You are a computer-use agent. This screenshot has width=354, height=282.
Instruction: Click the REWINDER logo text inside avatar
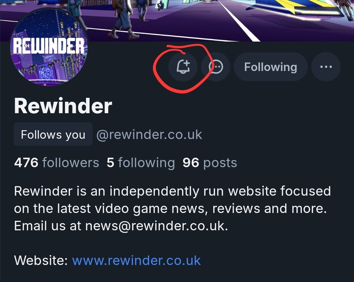click(x=49, y=46)
